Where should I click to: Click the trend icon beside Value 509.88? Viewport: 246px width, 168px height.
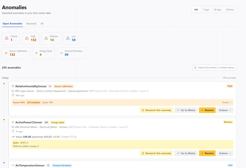(x=13, y=137)
